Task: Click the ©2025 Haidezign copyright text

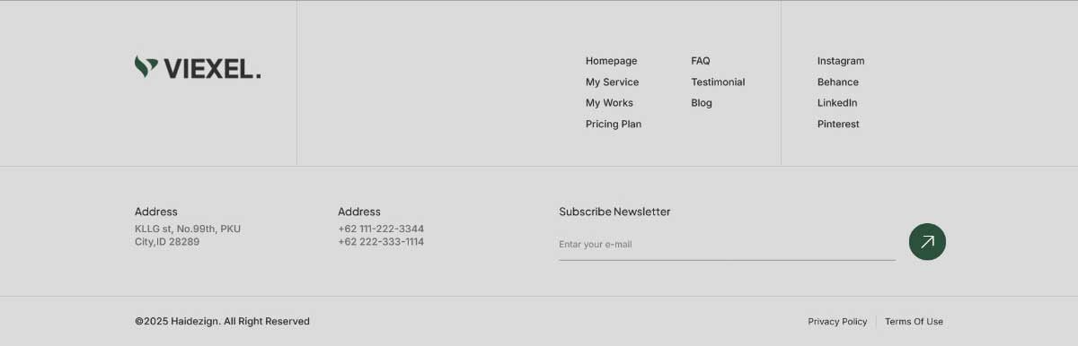Action: 222,322
